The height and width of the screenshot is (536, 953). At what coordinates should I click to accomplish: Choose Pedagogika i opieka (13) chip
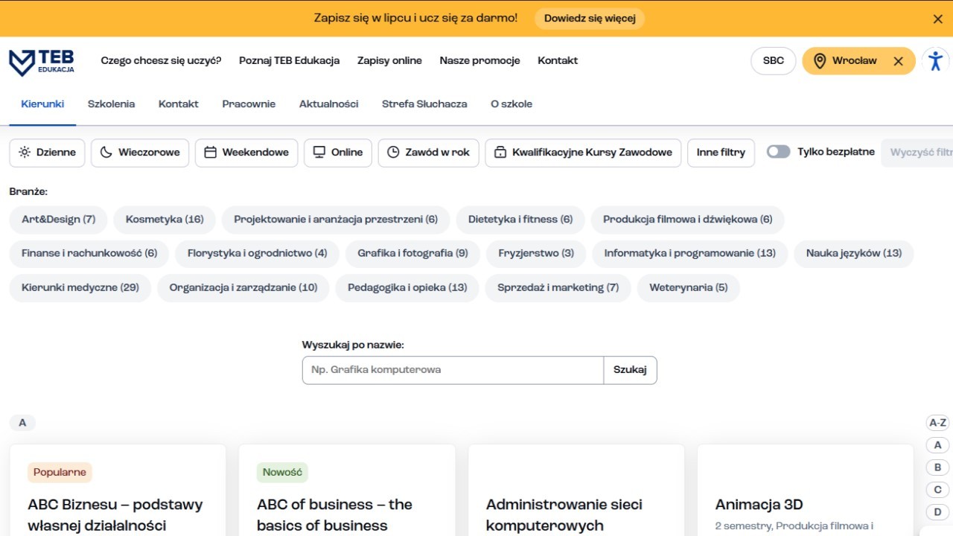pos(407,288)
